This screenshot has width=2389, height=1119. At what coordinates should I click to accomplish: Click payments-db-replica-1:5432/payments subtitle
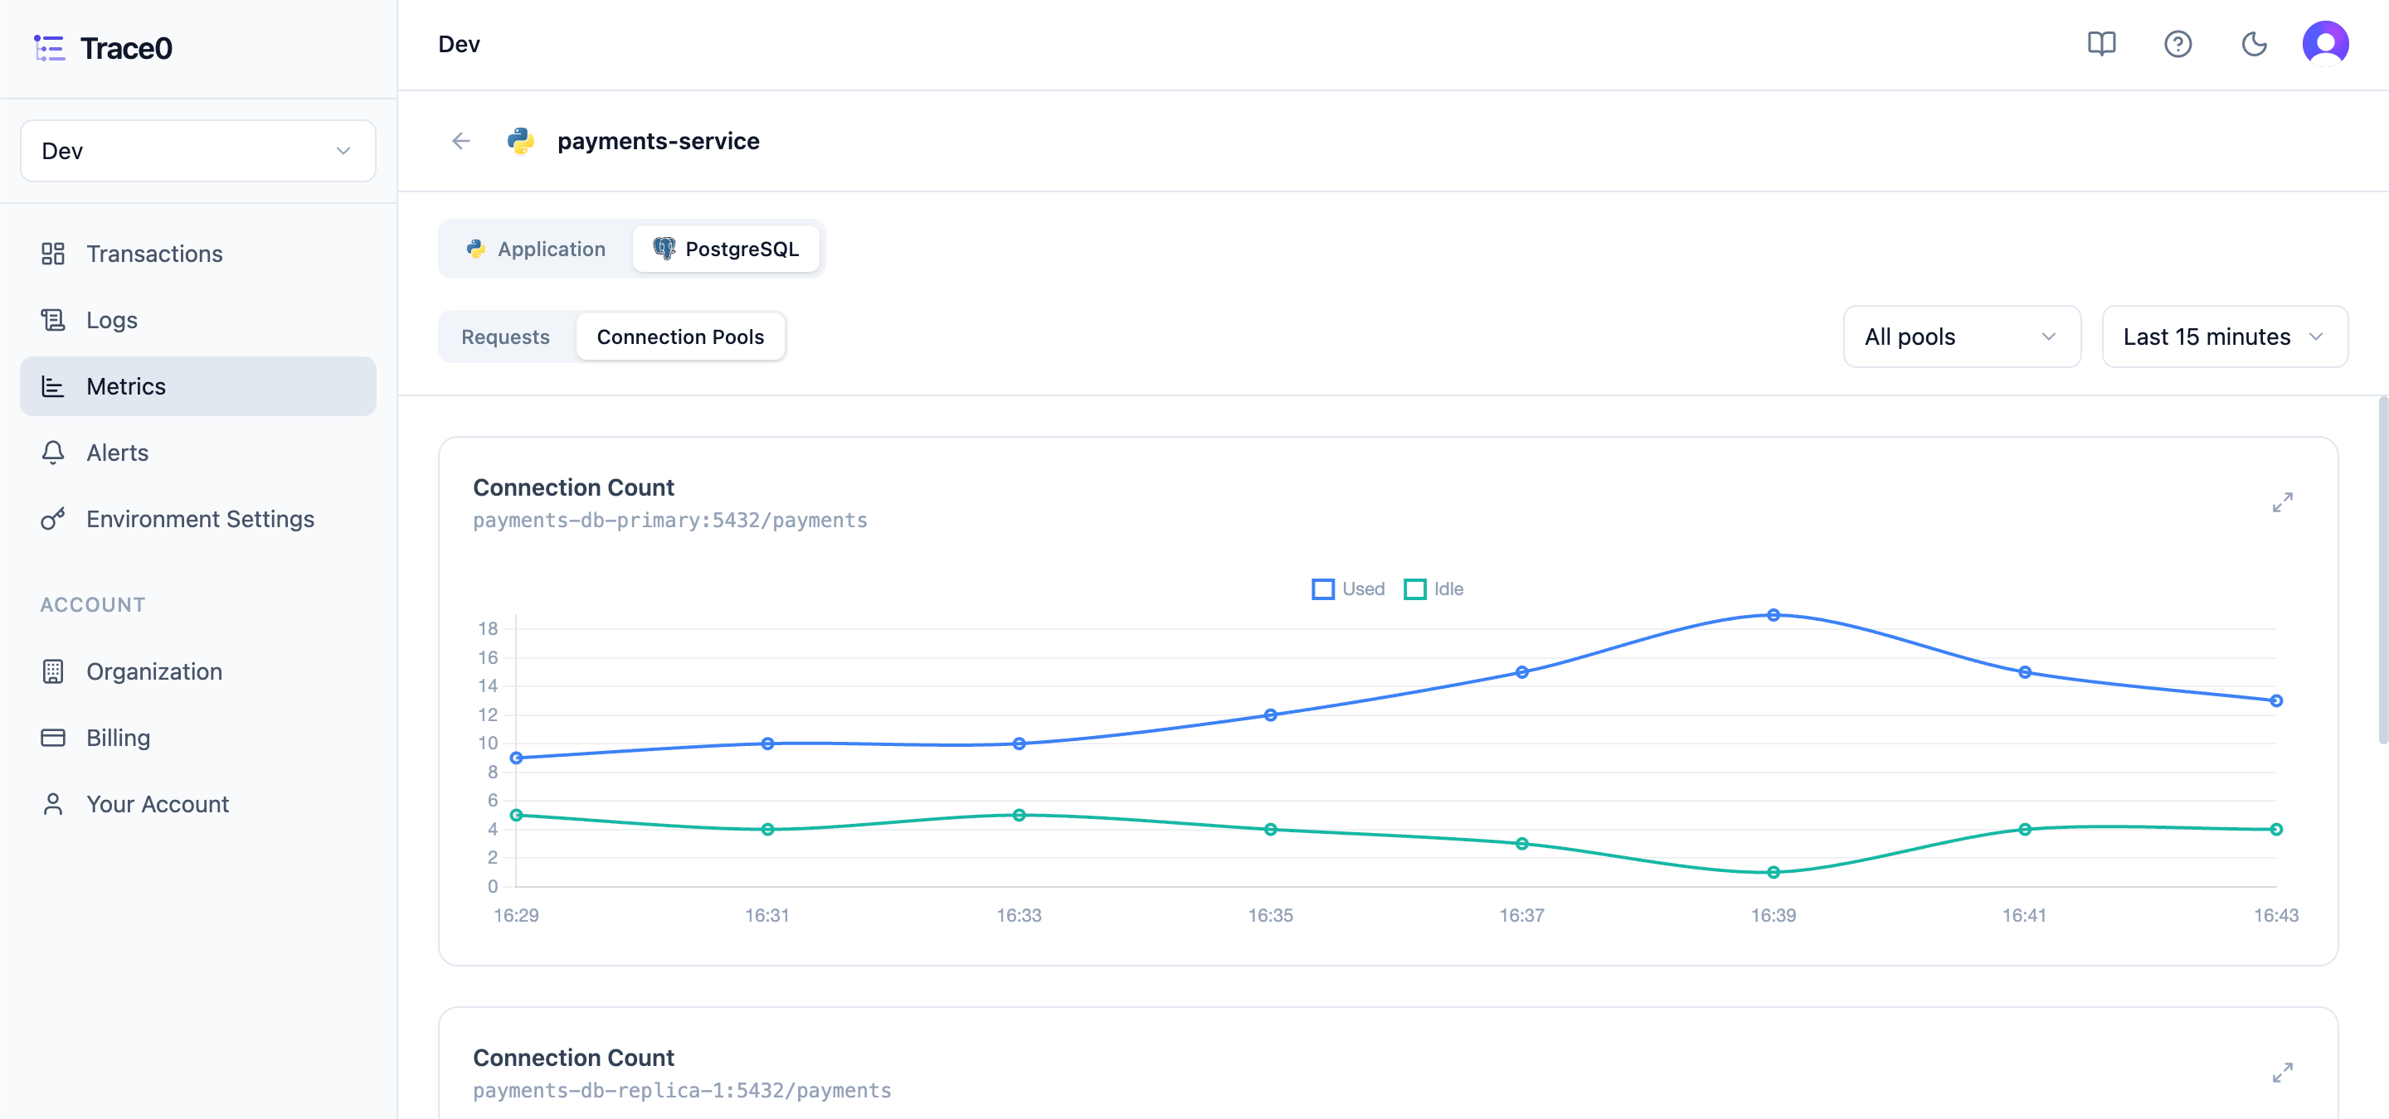pyautogui.click(x=682, y=1091)
